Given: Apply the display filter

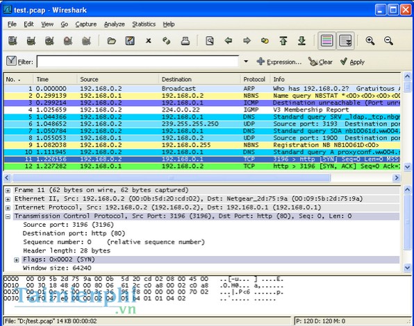Looking at the screenshot, I should (352, 62).
